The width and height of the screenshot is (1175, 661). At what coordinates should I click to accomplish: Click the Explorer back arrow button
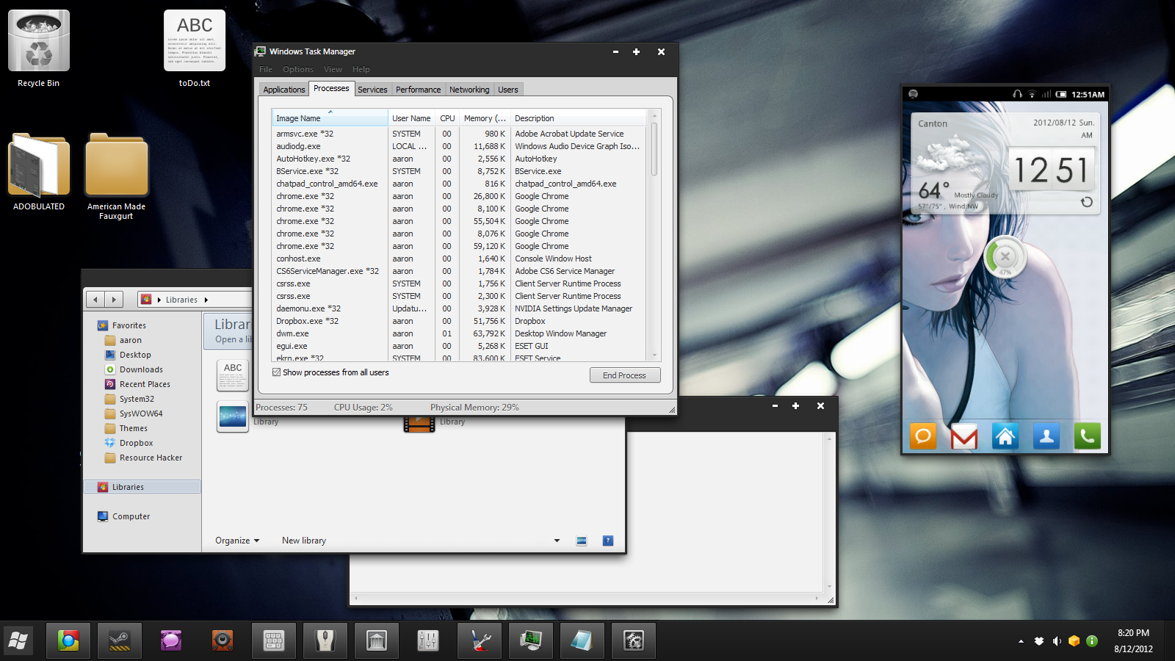coord(95,300)
